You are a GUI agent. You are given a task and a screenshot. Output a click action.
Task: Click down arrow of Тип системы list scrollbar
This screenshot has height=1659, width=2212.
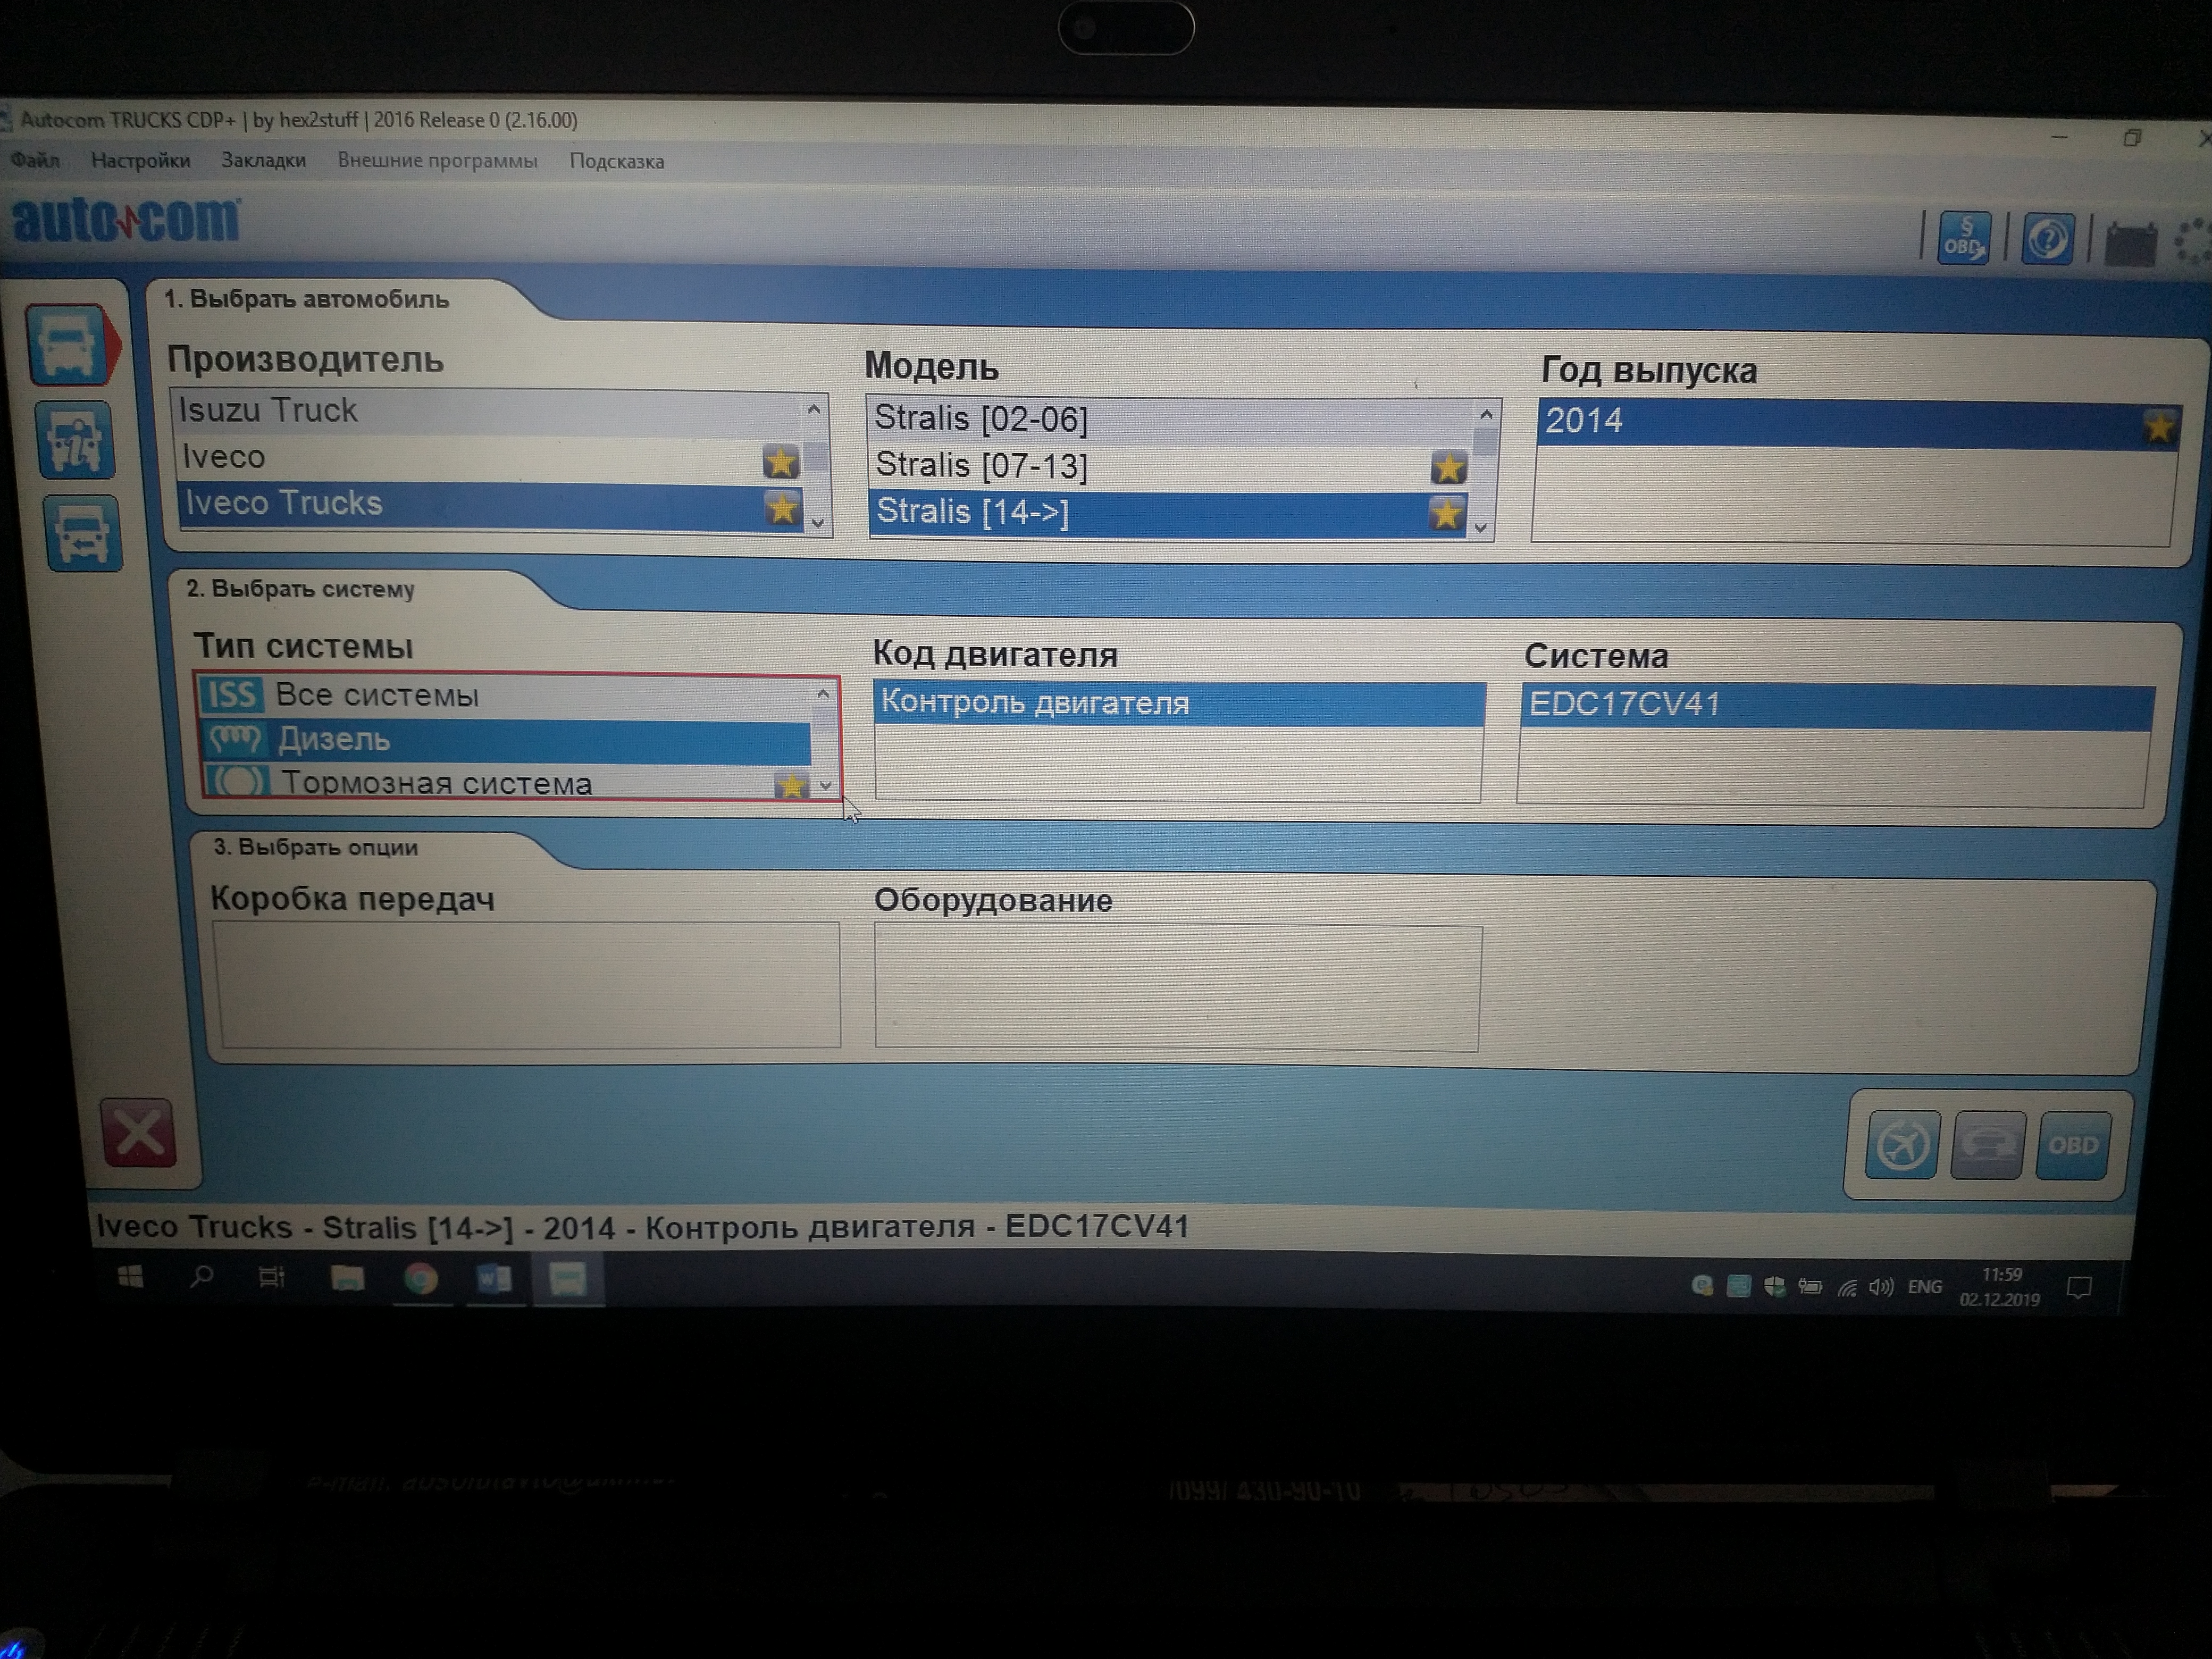(826, 786)
